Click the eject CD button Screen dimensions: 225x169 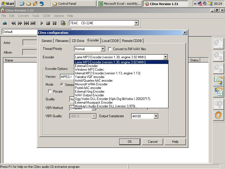(5, 23)
